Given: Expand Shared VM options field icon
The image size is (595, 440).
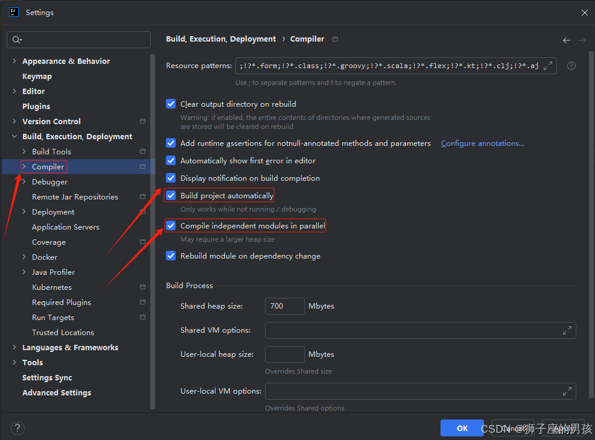Looking at the screenshot, I should pyautogui.click(x=567, y=330).
